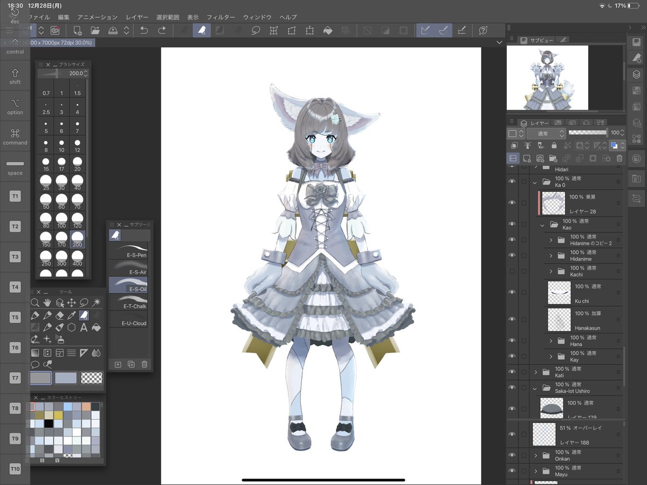Click the Save icon in the command bar
The image size is (647, 485).
(x=113, y=30)
